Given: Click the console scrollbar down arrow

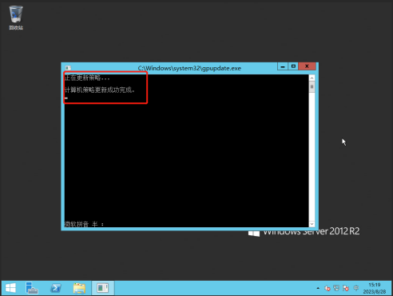Looking at the screenshot, I should pyautogui.click(x=312, y=224).
